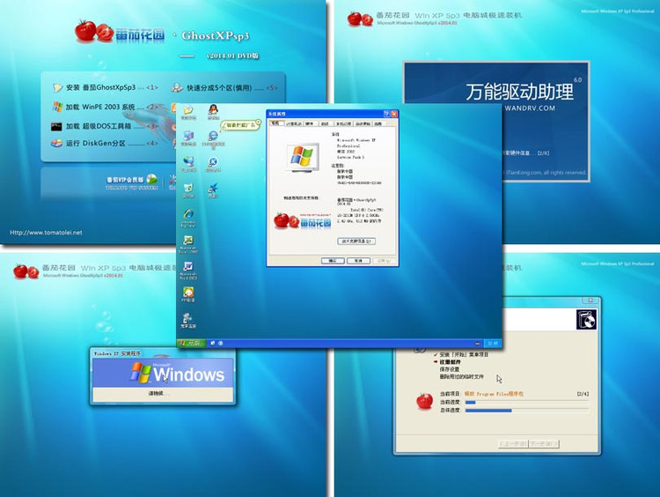660x497 pixels.
Task: Click the Windows logo banner in setup dialog
Action: click(x=163, y=373)
